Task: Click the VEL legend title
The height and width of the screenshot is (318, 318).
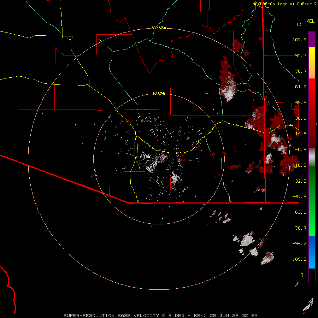Action: (310, 21)
